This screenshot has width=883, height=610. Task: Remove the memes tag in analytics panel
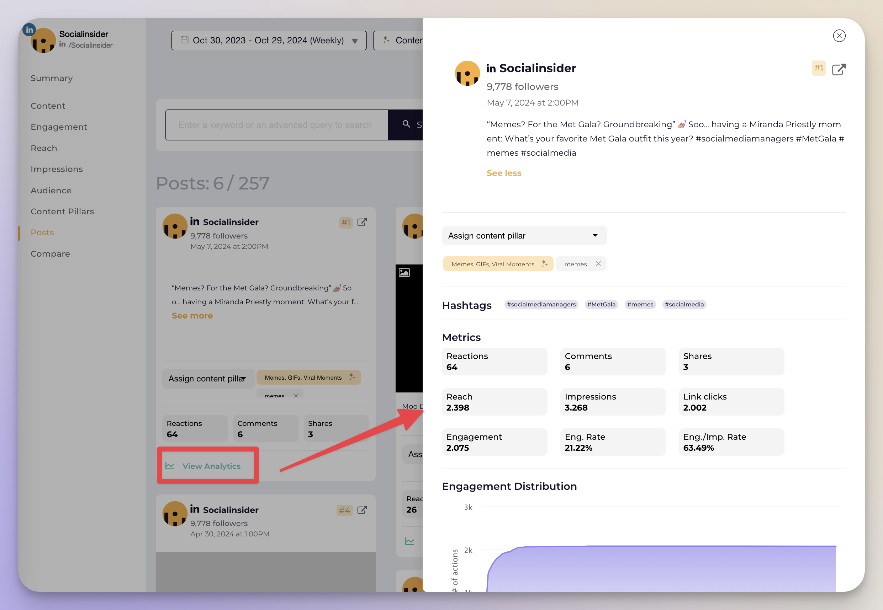coord(598,264)
